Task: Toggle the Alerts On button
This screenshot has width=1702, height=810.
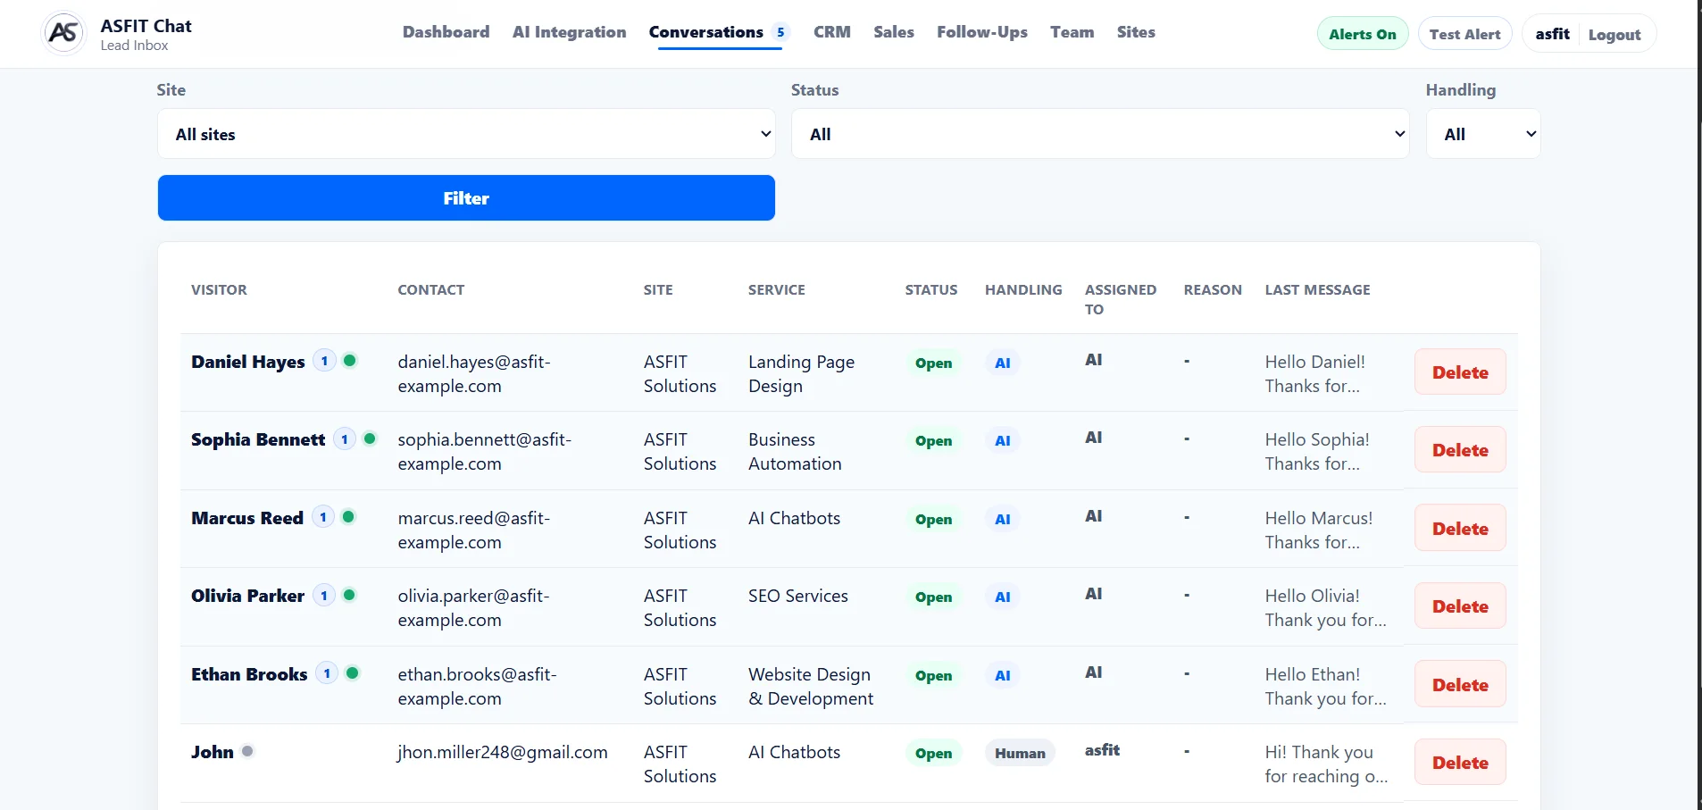Action: pyautogui.click(x=1362, y=34)
